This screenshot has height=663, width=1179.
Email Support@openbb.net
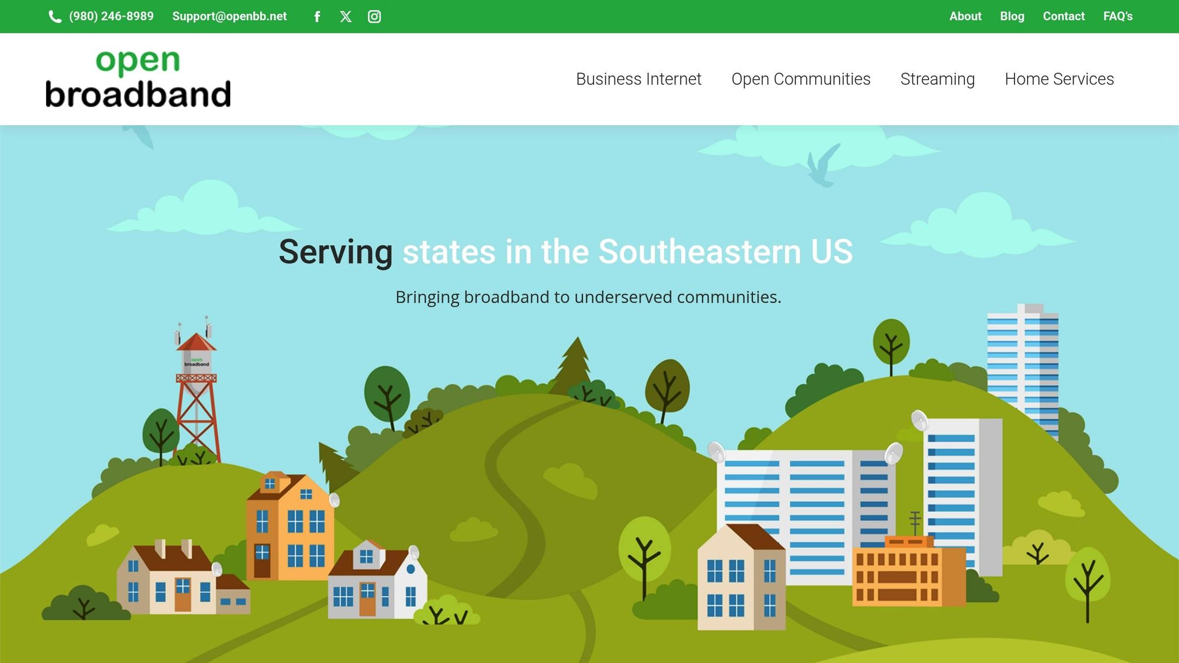pyautogui.click(x=229, y=16)
